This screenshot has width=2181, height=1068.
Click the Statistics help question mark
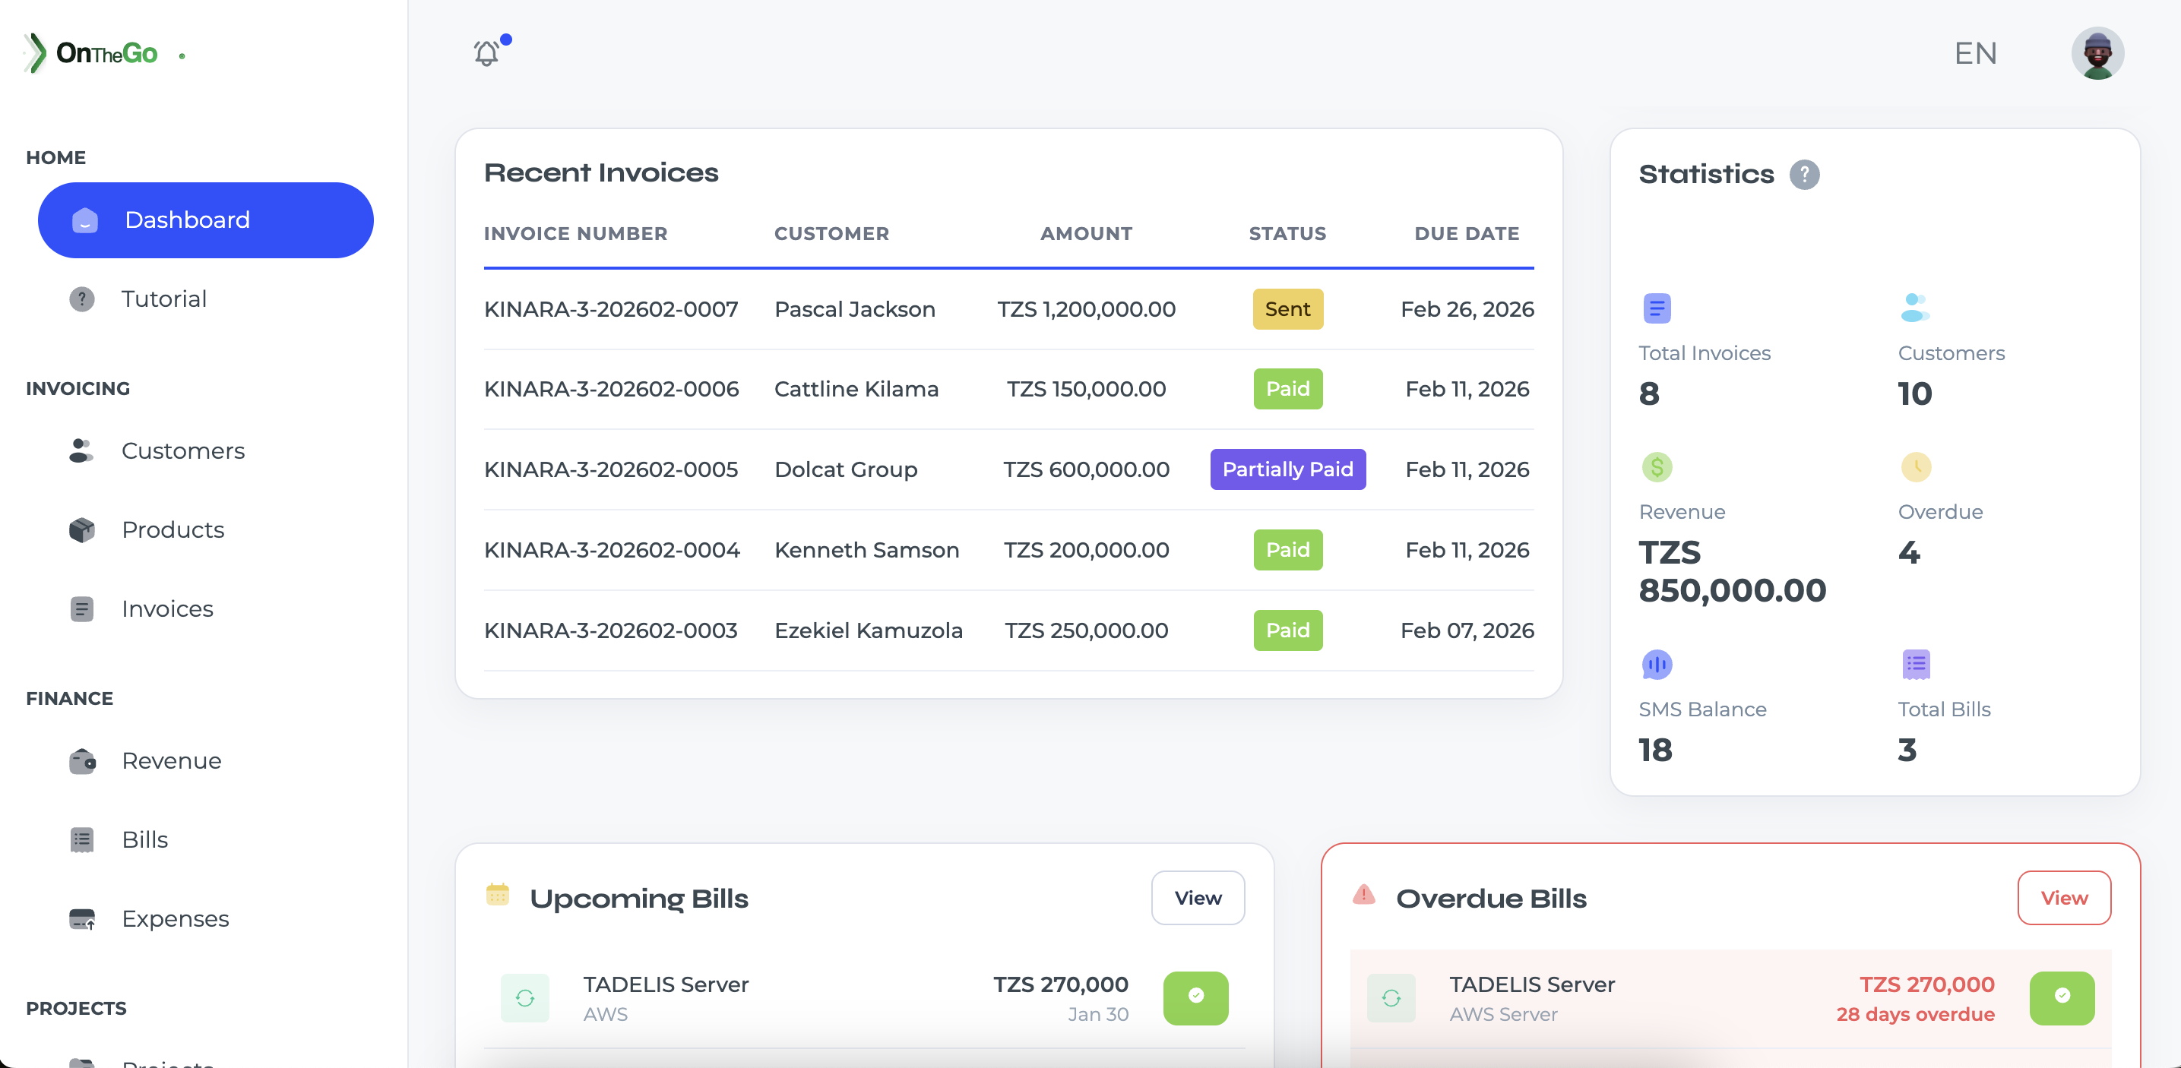click(x=1806, y=175)
